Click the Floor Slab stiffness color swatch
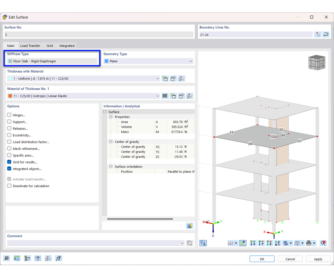Screen dimensions: 334x278 coord(10,61)
